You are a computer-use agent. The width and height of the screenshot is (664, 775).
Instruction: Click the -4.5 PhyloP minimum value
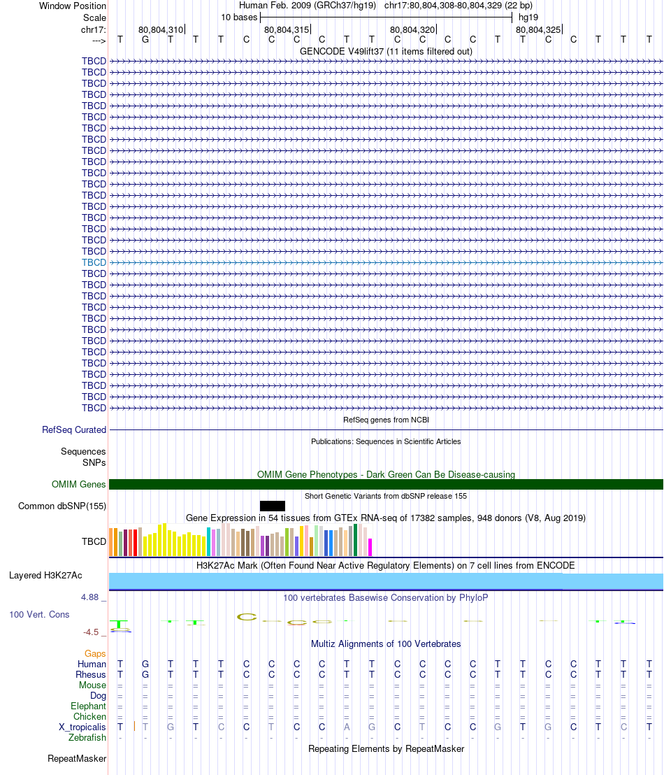point(91,632)
